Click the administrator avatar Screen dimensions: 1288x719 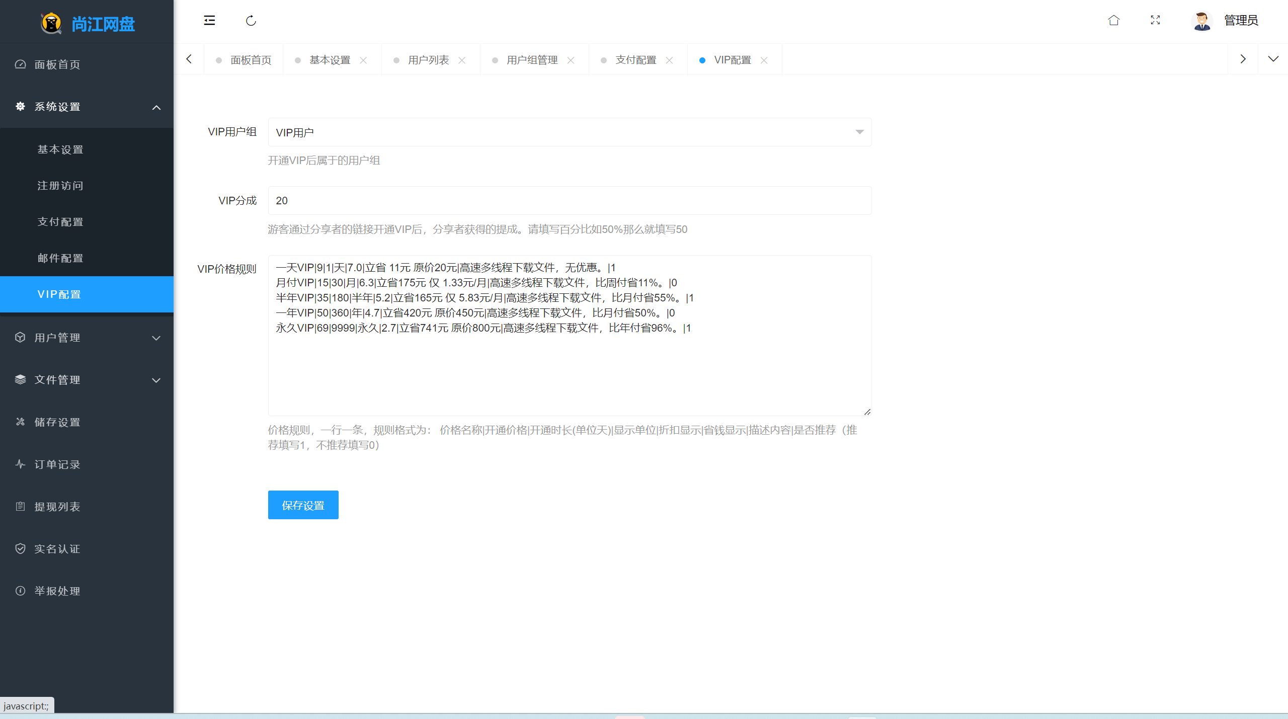pyautogui.click(x=1202, y=21)
